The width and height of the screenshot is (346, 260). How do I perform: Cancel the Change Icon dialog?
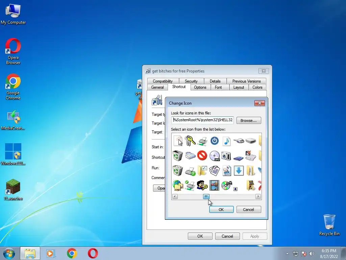[x=249, y=209]
